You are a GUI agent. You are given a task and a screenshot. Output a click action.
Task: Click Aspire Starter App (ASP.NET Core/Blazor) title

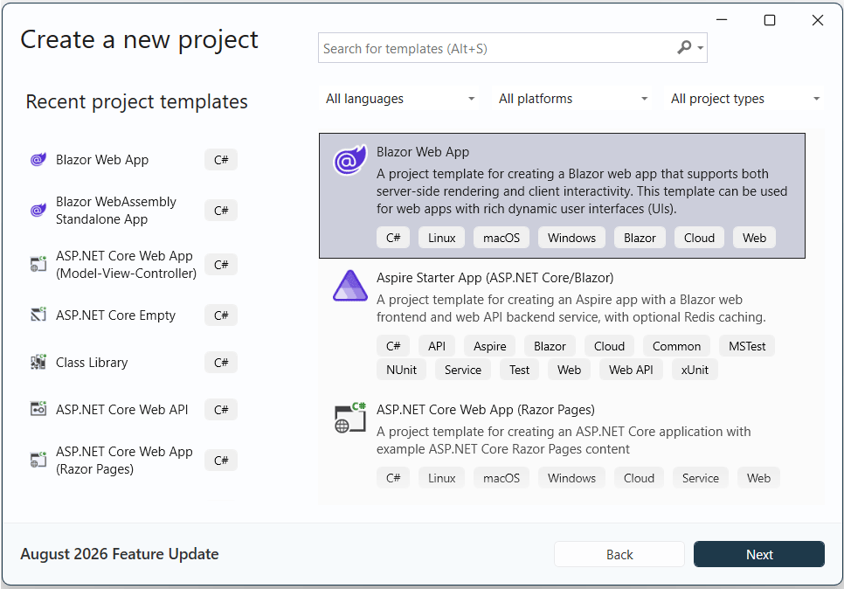(495, 278)
